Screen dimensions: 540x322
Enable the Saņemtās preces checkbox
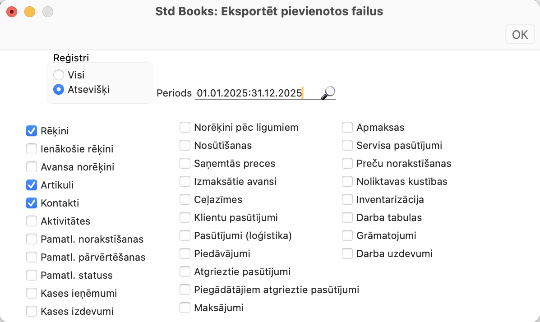click(185, 163)
